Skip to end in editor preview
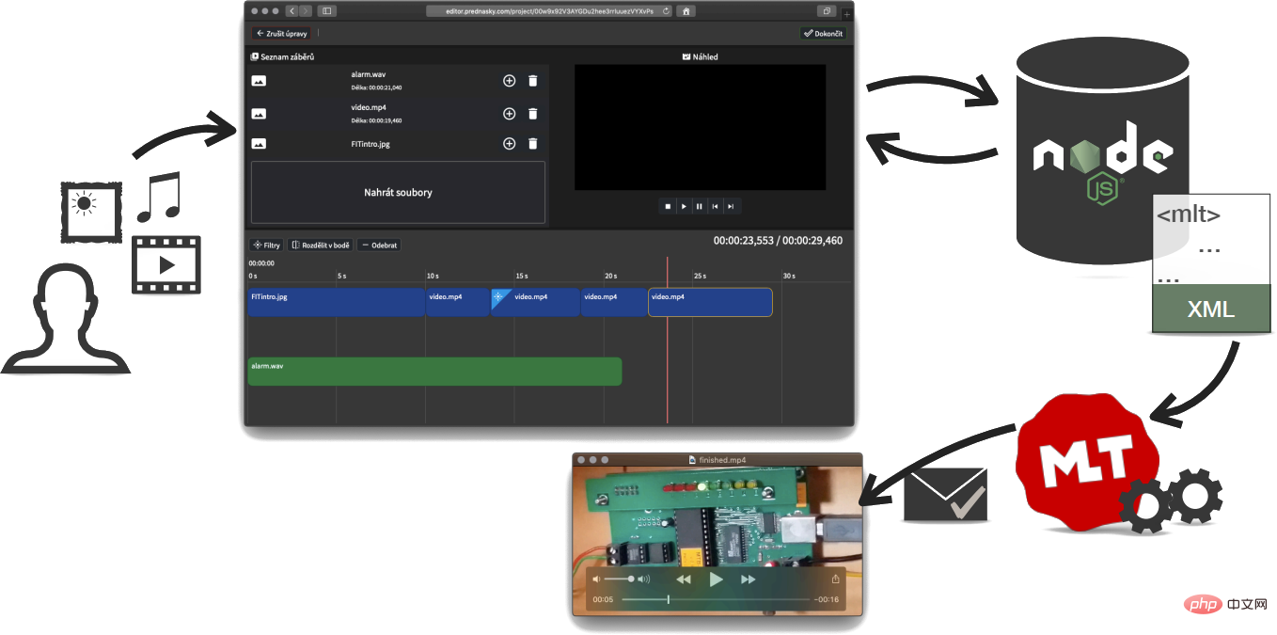1277x635 pixels. coord(732,206)
